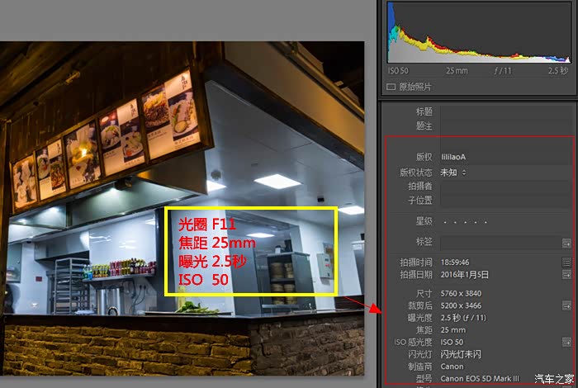Set the first star in 星级 rating
Image resolution: width=578 pixels, height=388 pixels.
pos(445,221)
